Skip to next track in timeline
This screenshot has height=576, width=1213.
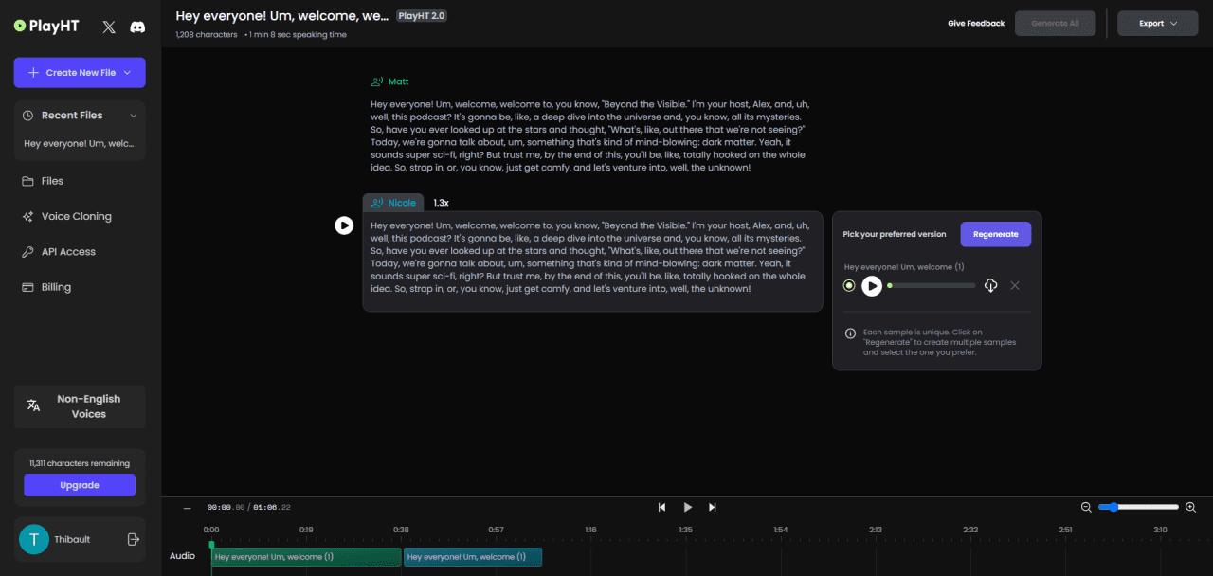point(713,507)
